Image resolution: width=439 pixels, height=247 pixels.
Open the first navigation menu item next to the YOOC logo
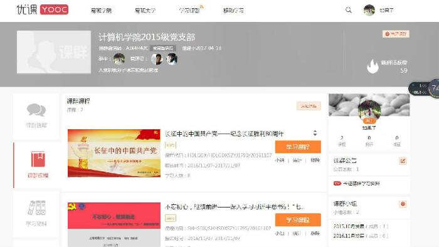click(x=101, y=11)
